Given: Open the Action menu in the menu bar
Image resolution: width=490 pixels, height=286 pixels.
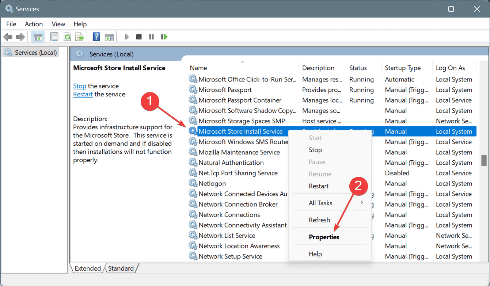Looking at the screenshot, I should click(34, 24).
